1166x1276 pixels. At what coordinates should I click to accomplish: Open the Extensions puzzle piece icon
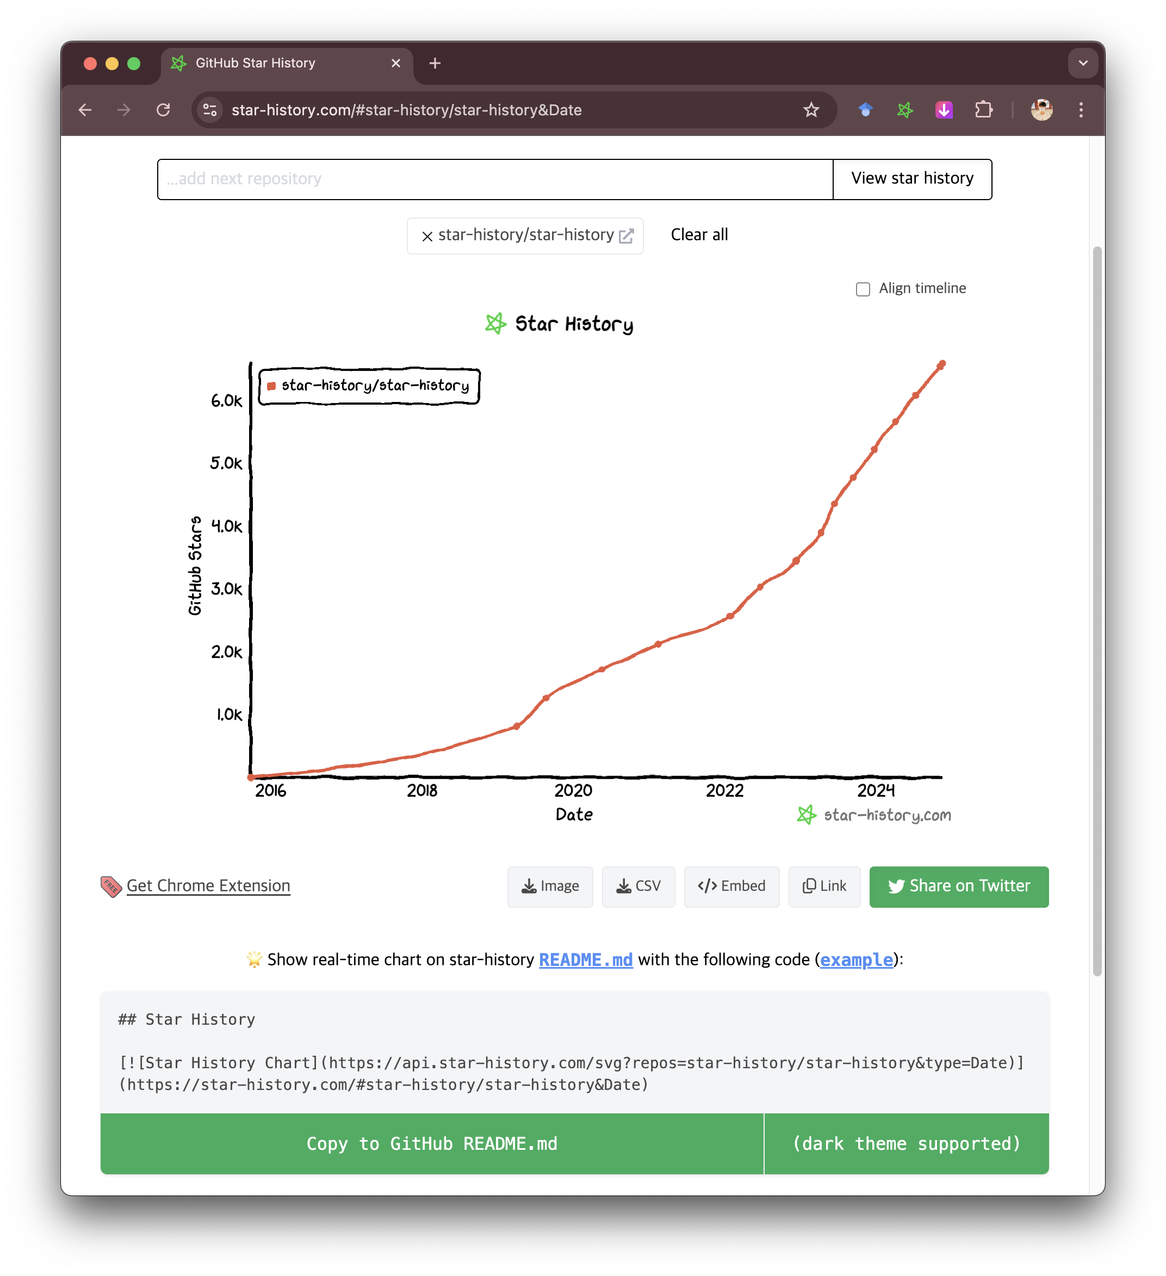click(983, 110)
